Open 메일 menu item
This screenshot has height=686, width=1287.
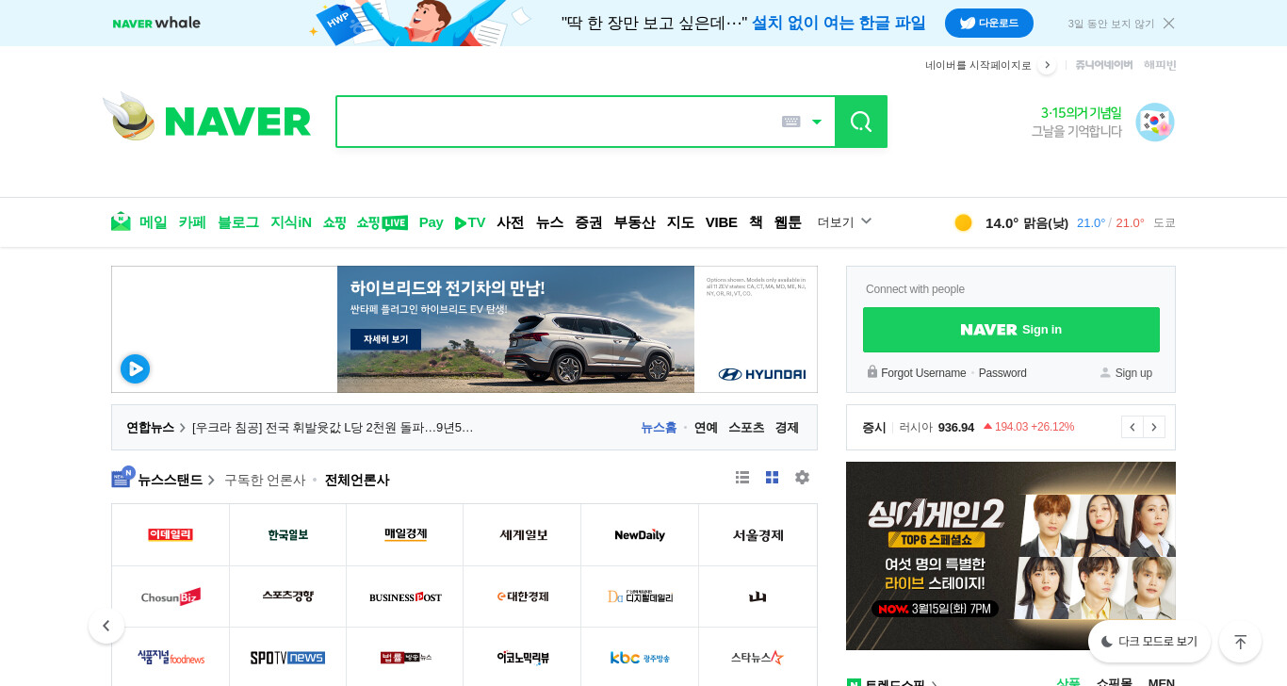tap(154, 222)
